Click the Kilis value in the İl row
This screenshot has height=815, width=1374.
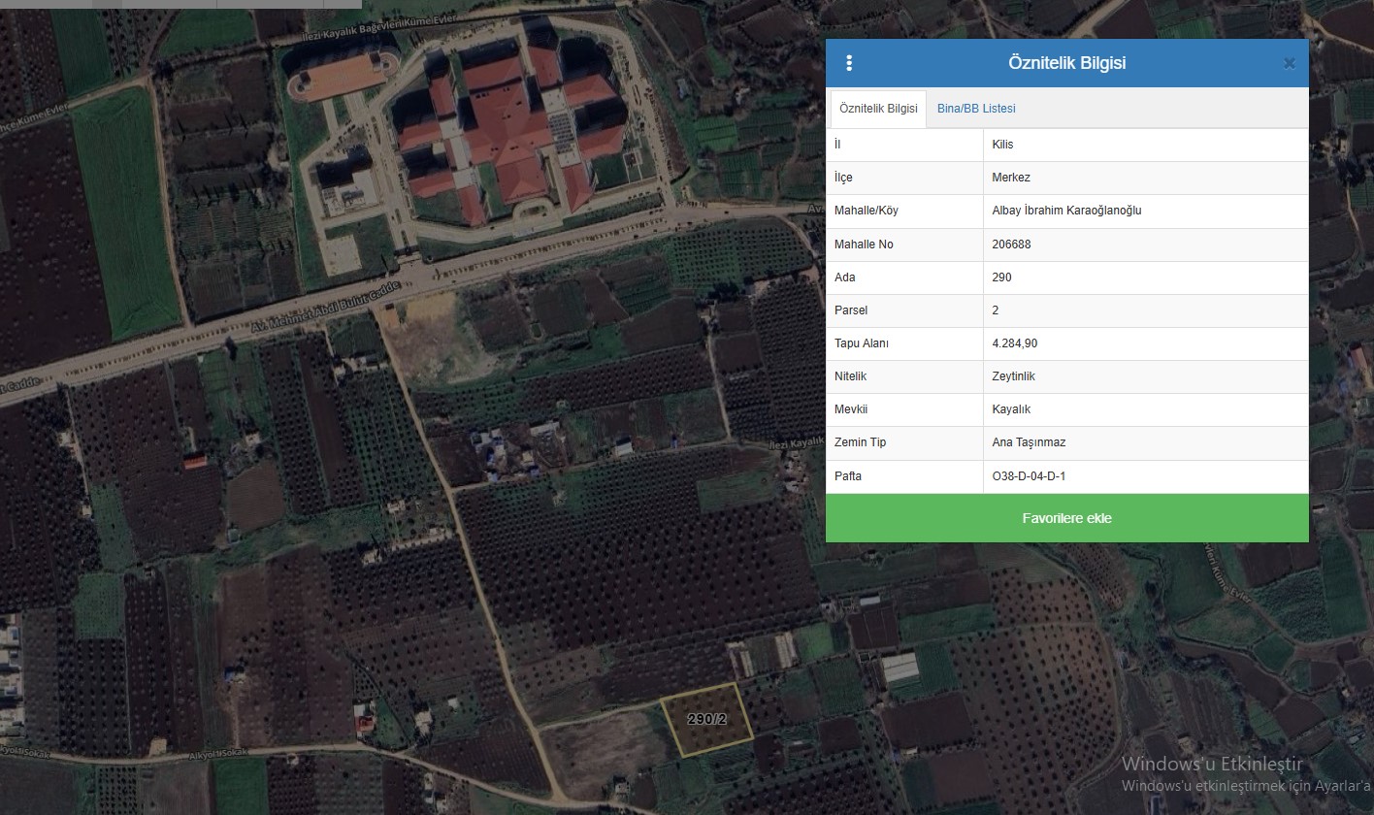[x=1002, y=145]
